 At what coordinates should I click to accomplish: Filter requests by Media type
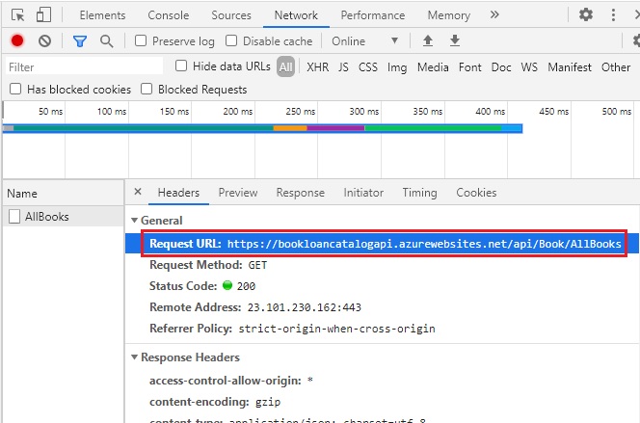point(433,67)
